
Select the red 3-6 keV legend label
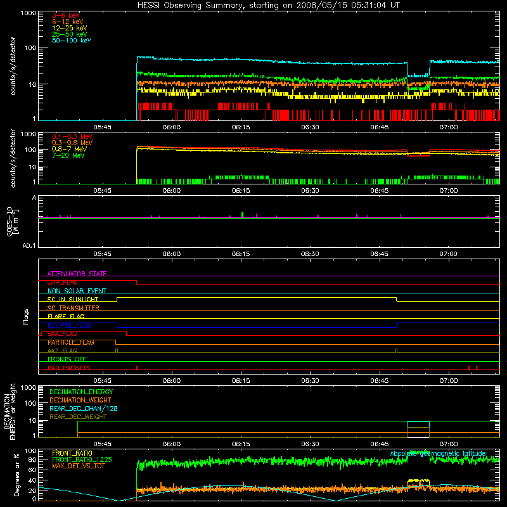(66, 15)
